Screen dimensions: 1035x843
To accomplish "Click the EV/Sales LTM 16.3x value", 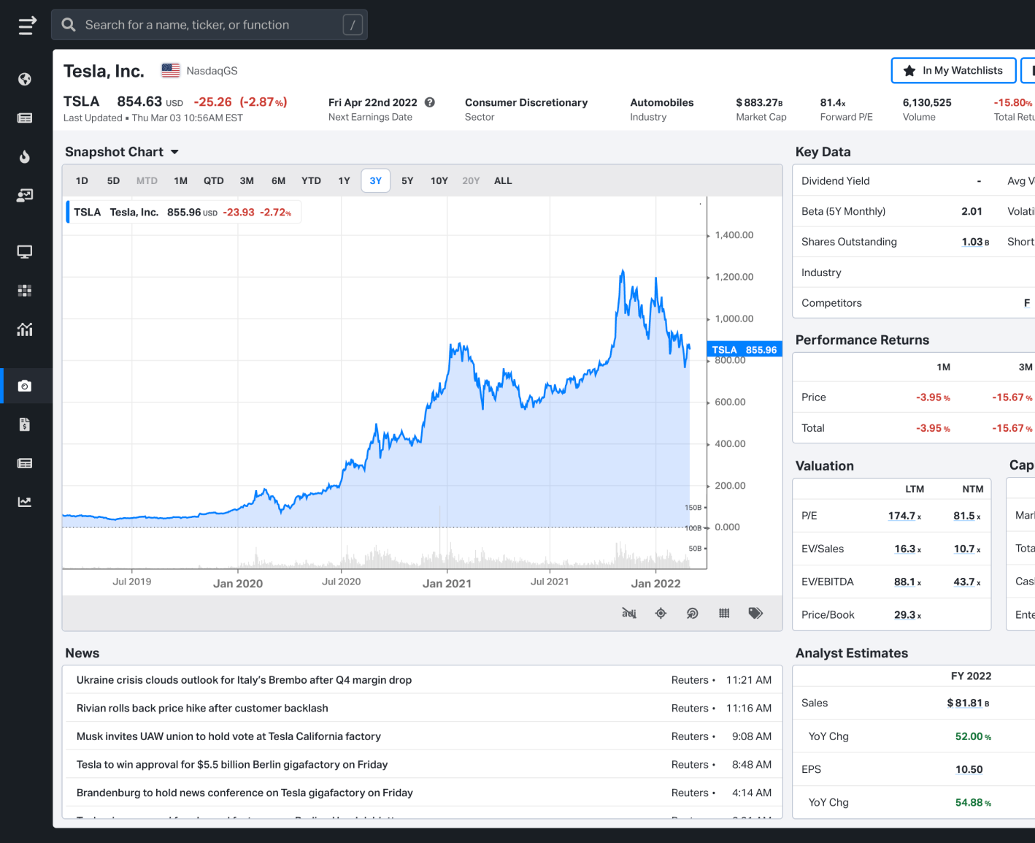I will [x=907, y=549].
